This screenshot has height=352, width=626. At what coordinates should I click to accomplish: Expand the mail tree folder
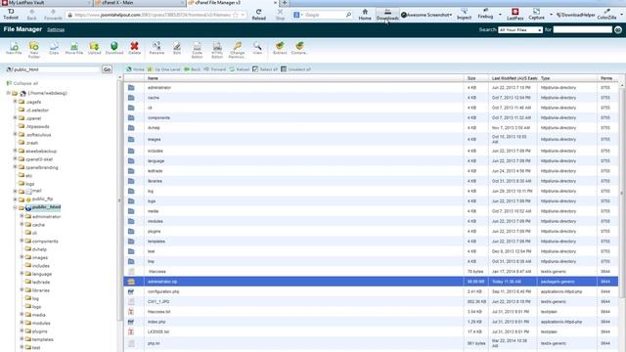(16, 192)
